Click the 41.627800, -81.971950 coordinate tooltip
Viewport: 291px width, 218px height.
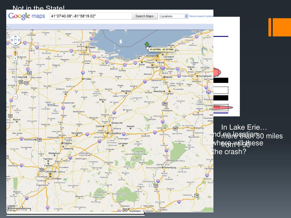(x=162, y=49)
